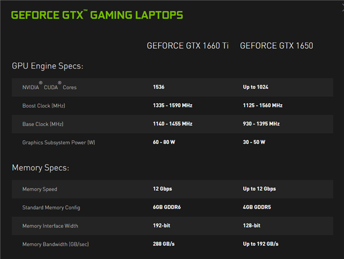
Task: Click the 1536 CUDA cores value
Action: pyautogui.click(x=159, y=87)
